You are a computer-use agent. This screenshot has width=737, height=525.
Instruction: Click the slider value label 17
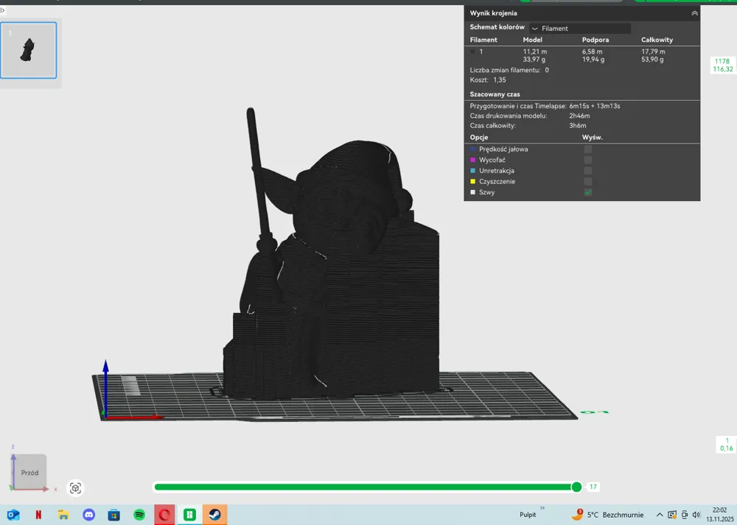[x=593, y=487]
